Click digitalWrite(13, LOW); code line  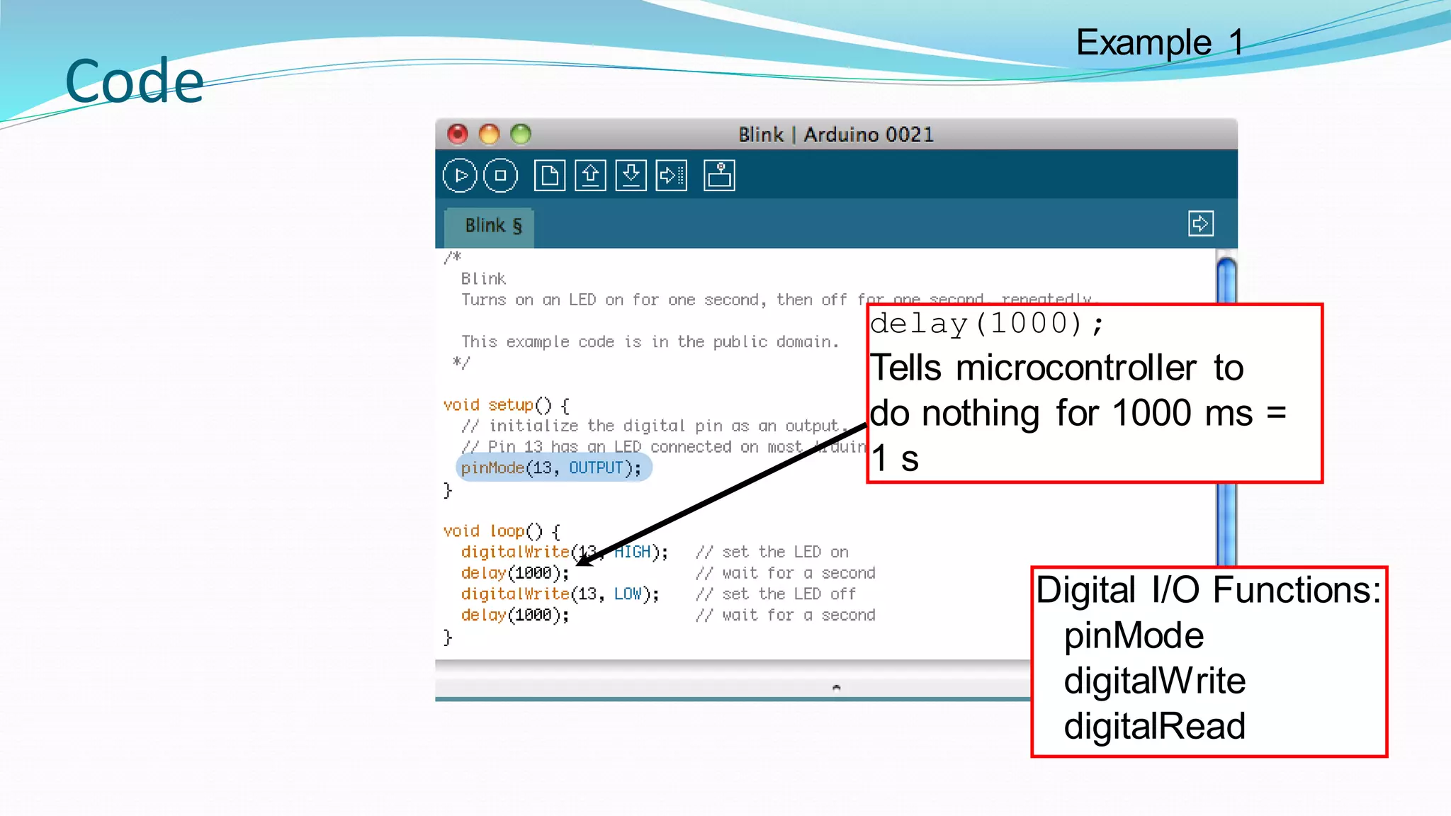[560, 594]
